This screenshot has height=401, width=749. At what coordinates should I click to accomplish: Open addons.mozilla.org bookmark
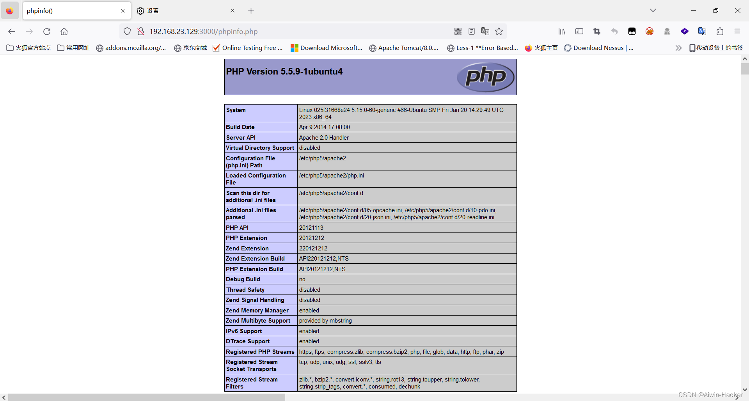131,48
